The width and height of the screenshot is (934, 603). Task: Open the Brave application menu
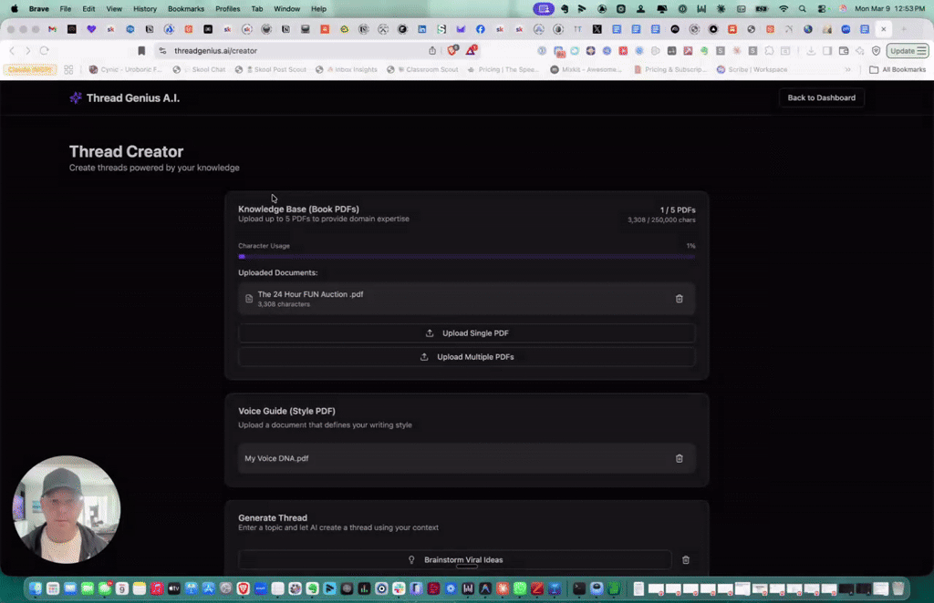pos(38,9)
